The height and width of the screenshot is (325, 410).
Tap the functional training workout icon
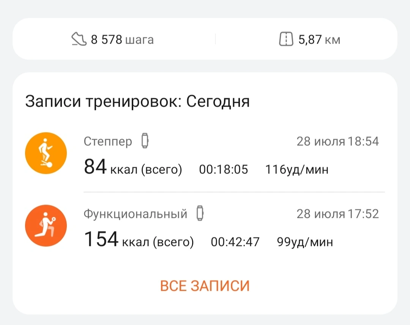(46, 226)
